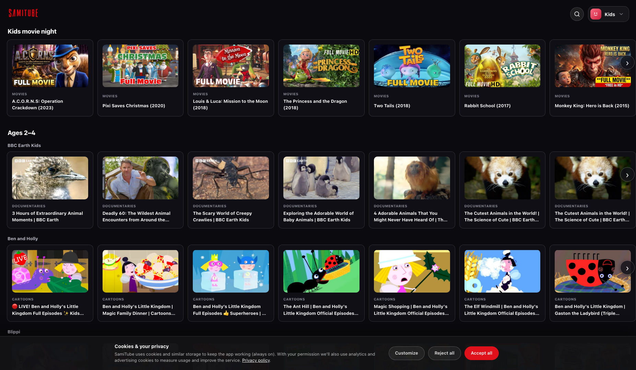Open Ben and Holly Superheroes thumbnail
Viewport: 636px width, 370px height.
click(x=231, y=271)
